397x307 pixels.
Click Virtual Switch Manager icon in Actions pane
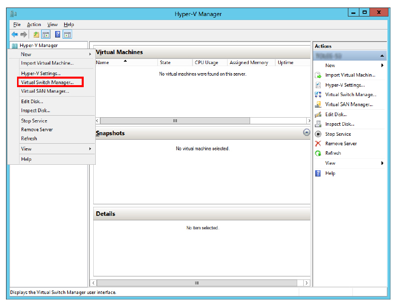pyautogui.click(x=318, y=95)
